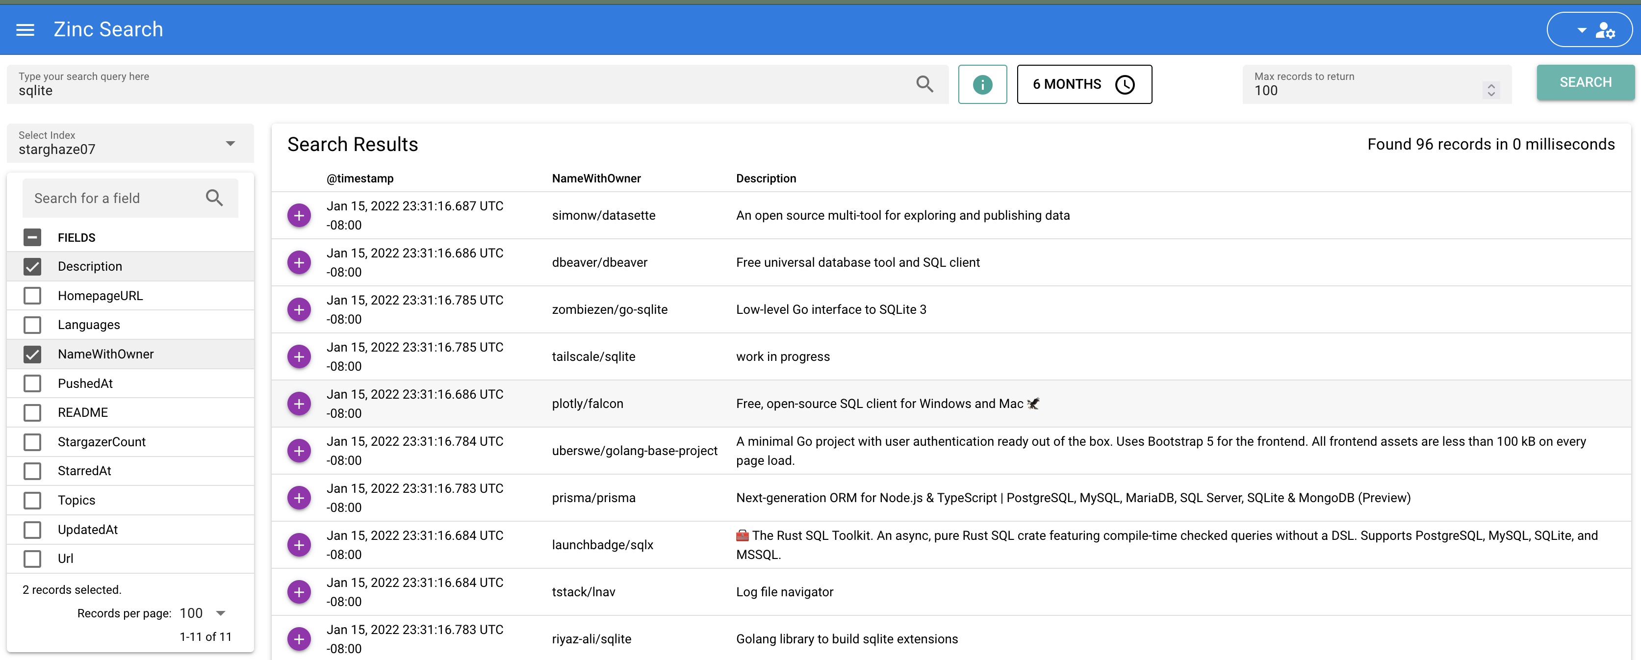Image resolution: width=1641 pixels, height=660 pixels.
Task: Click the field search magnifier icon
Action: (215, 198)
